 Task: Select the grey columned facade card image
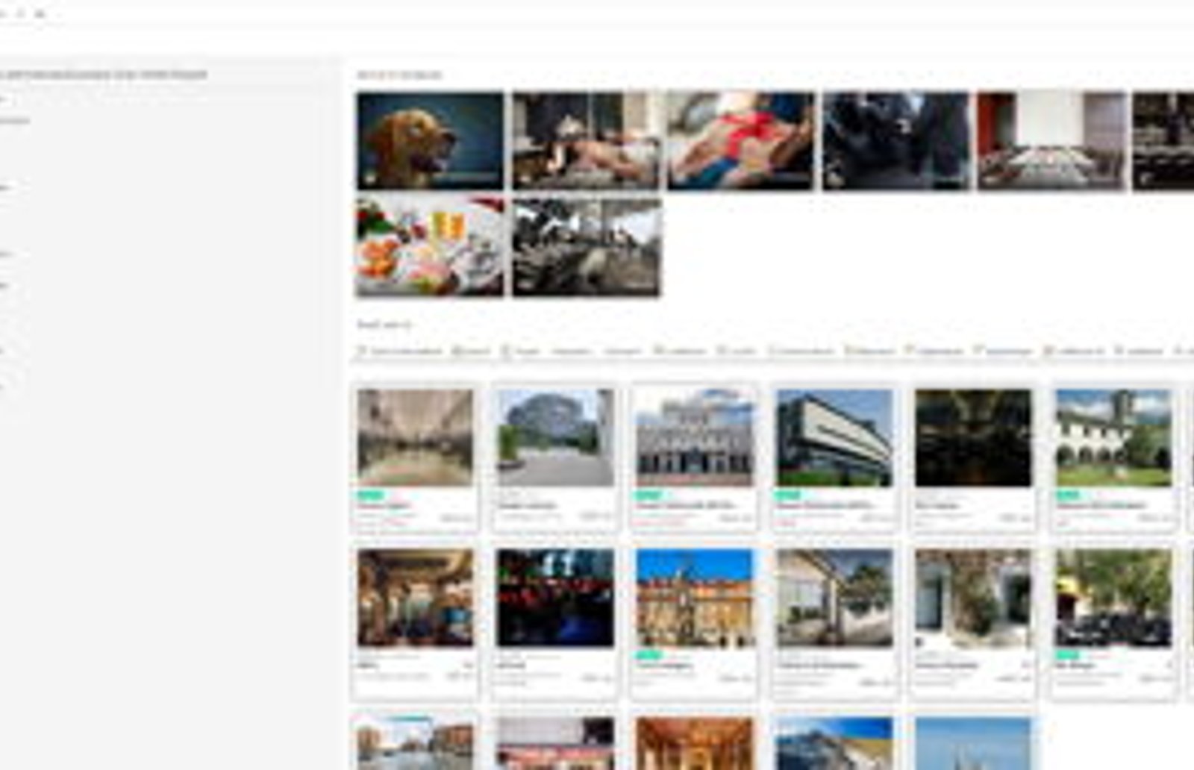tap(695, 437)
